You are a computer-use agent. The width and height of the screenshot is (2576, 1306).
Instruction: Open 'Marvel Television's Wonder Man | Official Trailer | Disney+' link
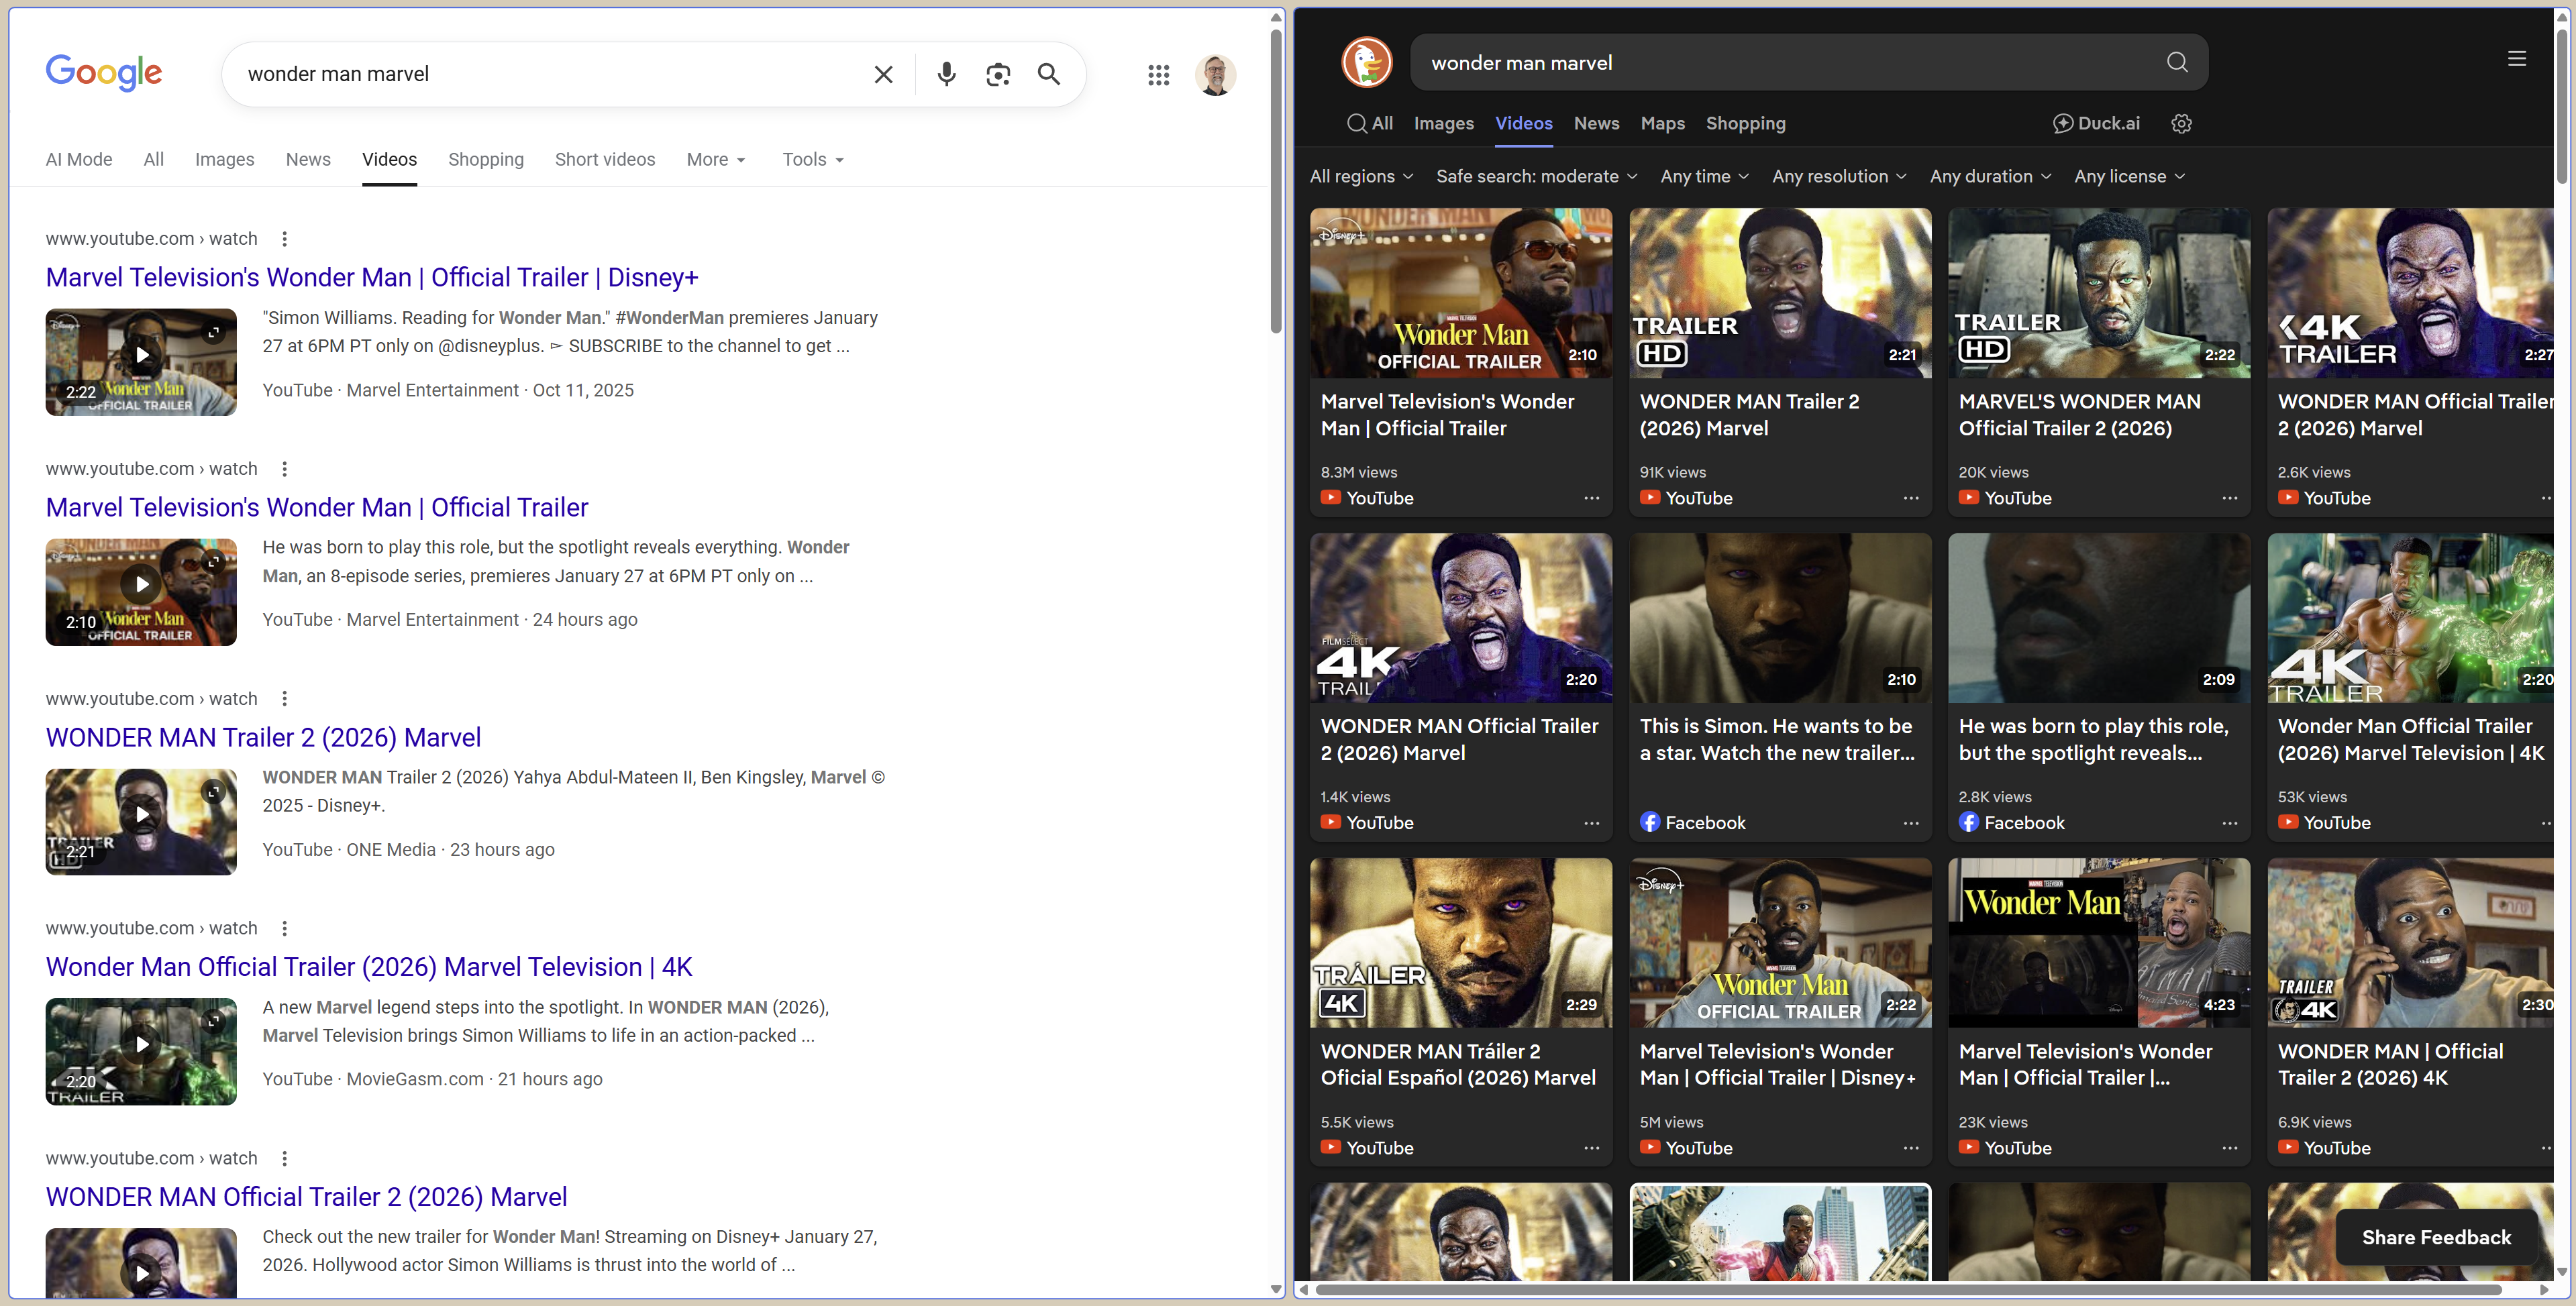372,277
